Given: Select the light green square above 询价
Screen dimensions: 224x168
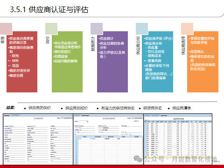Looking at the screenshot, I should pos(51,29).
